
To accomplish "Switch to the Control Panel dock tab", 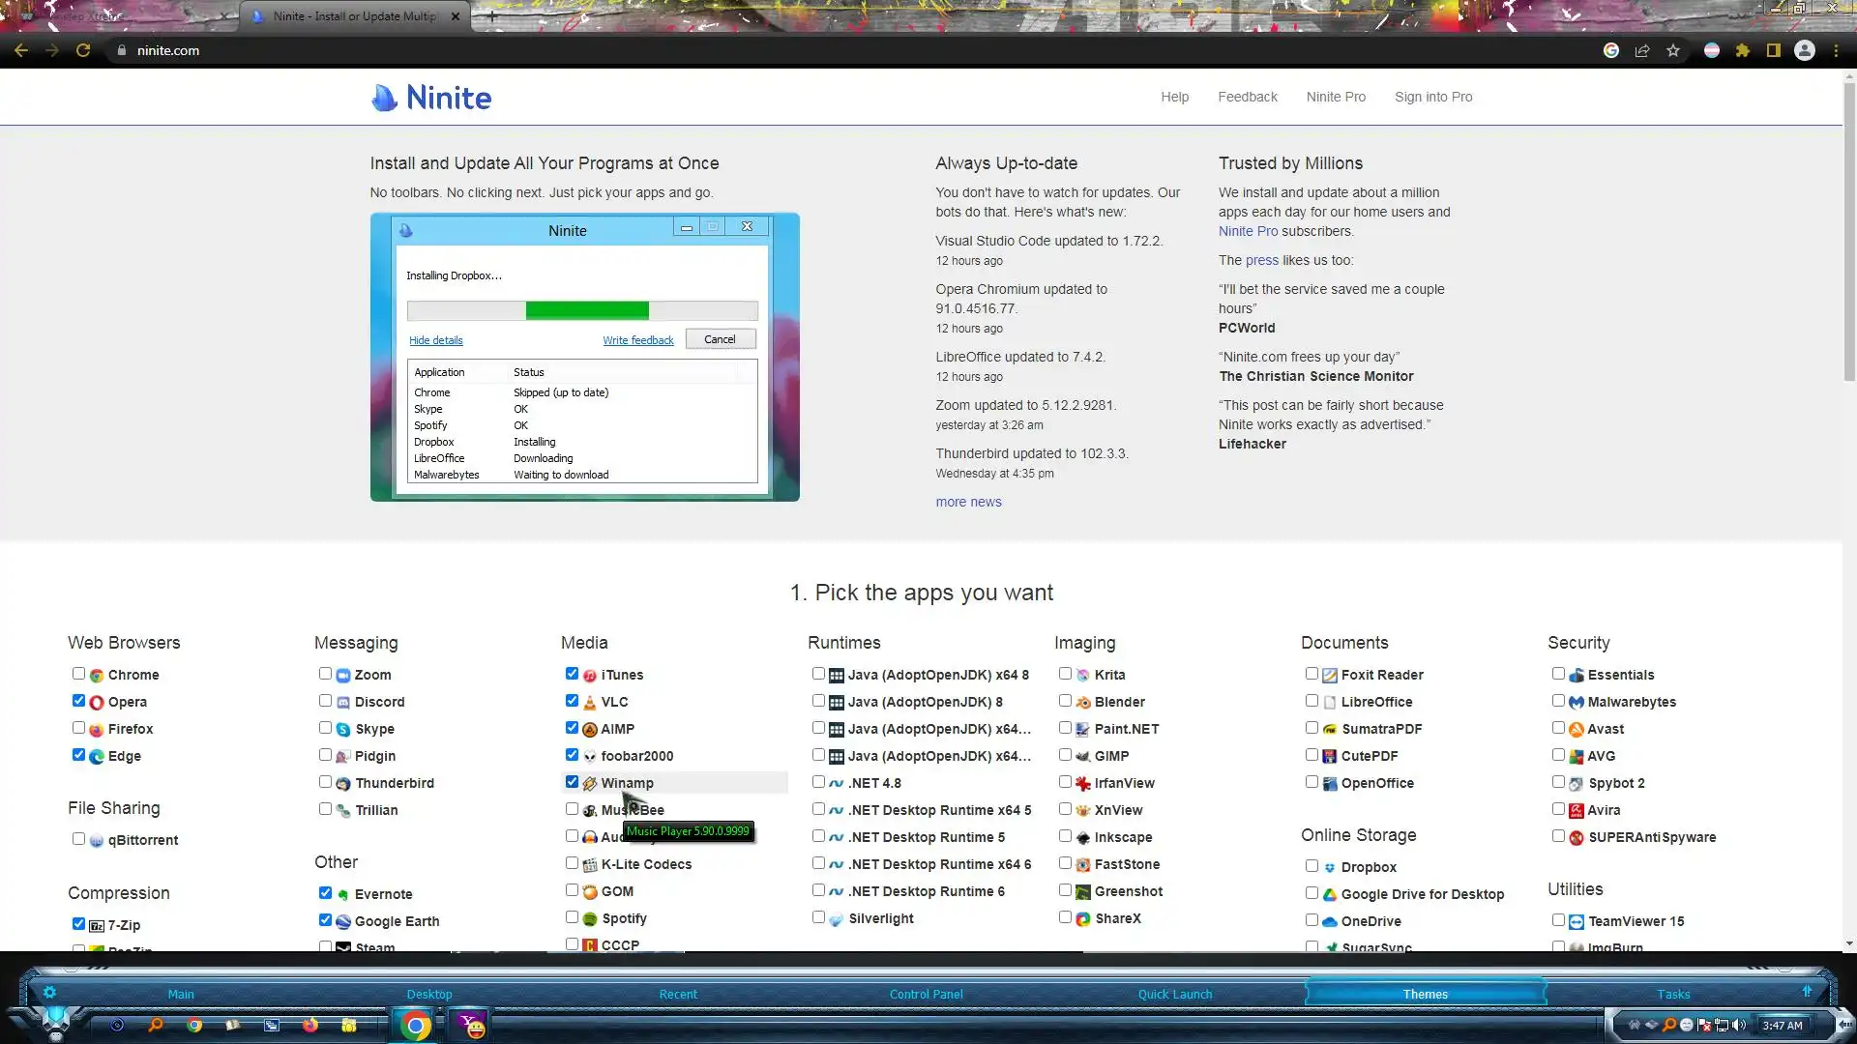I will click(x=926, y=994).
